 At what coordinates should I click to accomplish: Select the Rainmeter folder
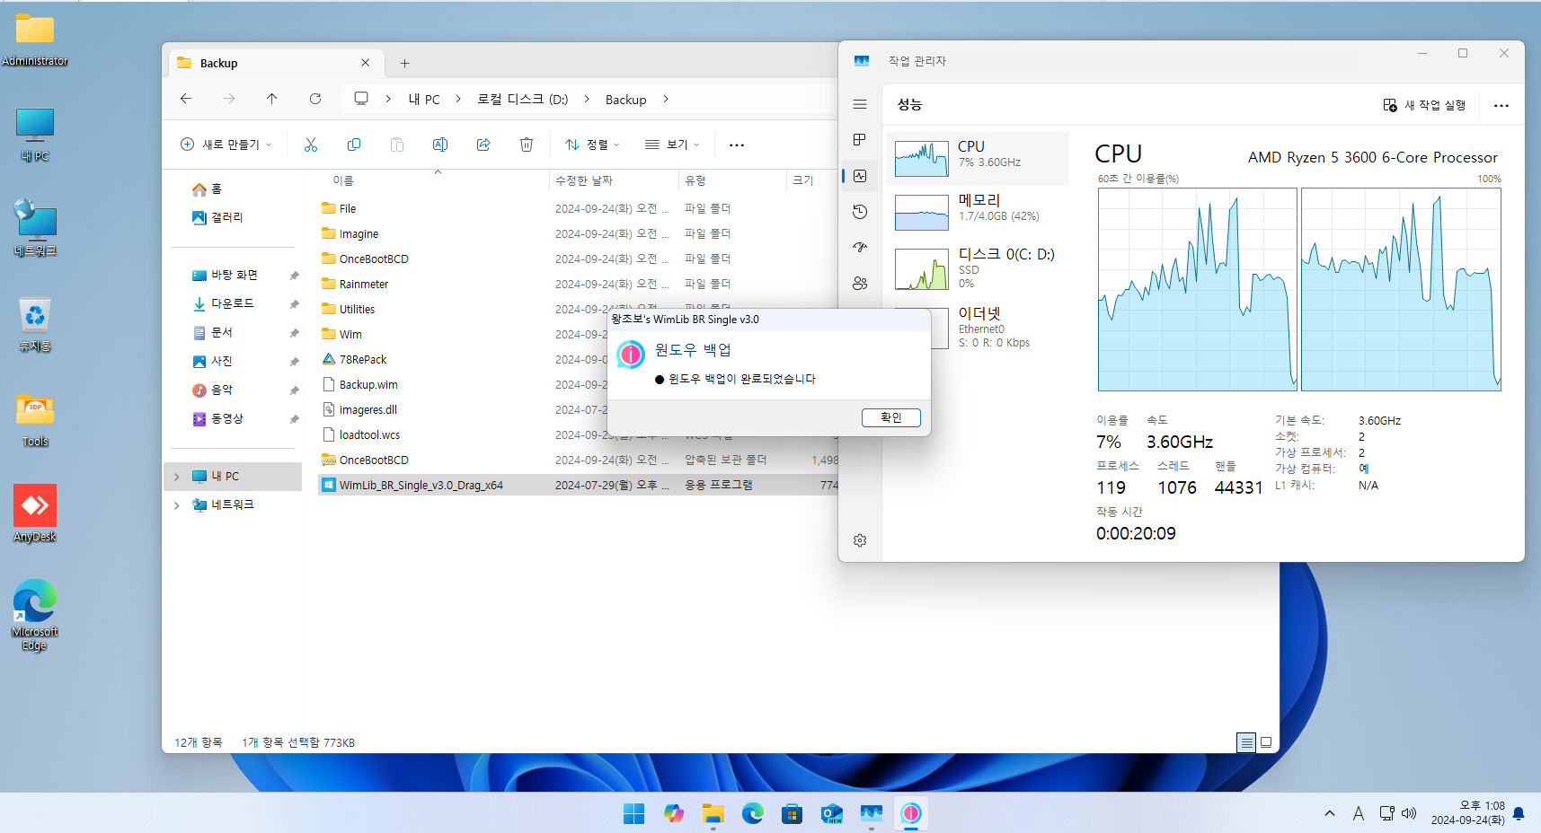pyautogui.click(x=579, y=284)
